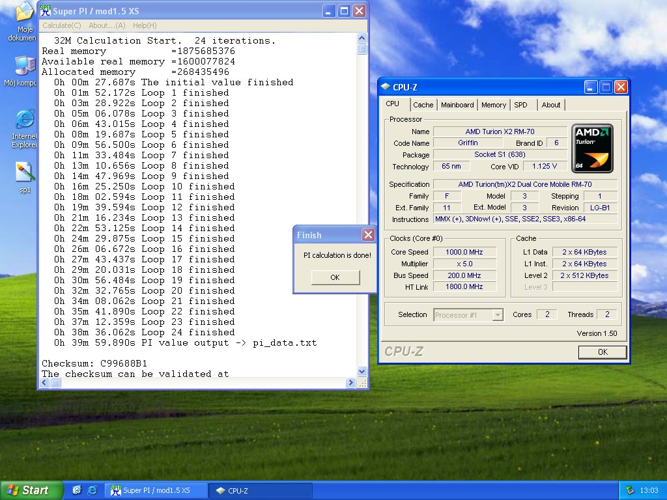
Task: Switch to the Mainboard tab
Action: pyautogui.click(x=457, y=105)
